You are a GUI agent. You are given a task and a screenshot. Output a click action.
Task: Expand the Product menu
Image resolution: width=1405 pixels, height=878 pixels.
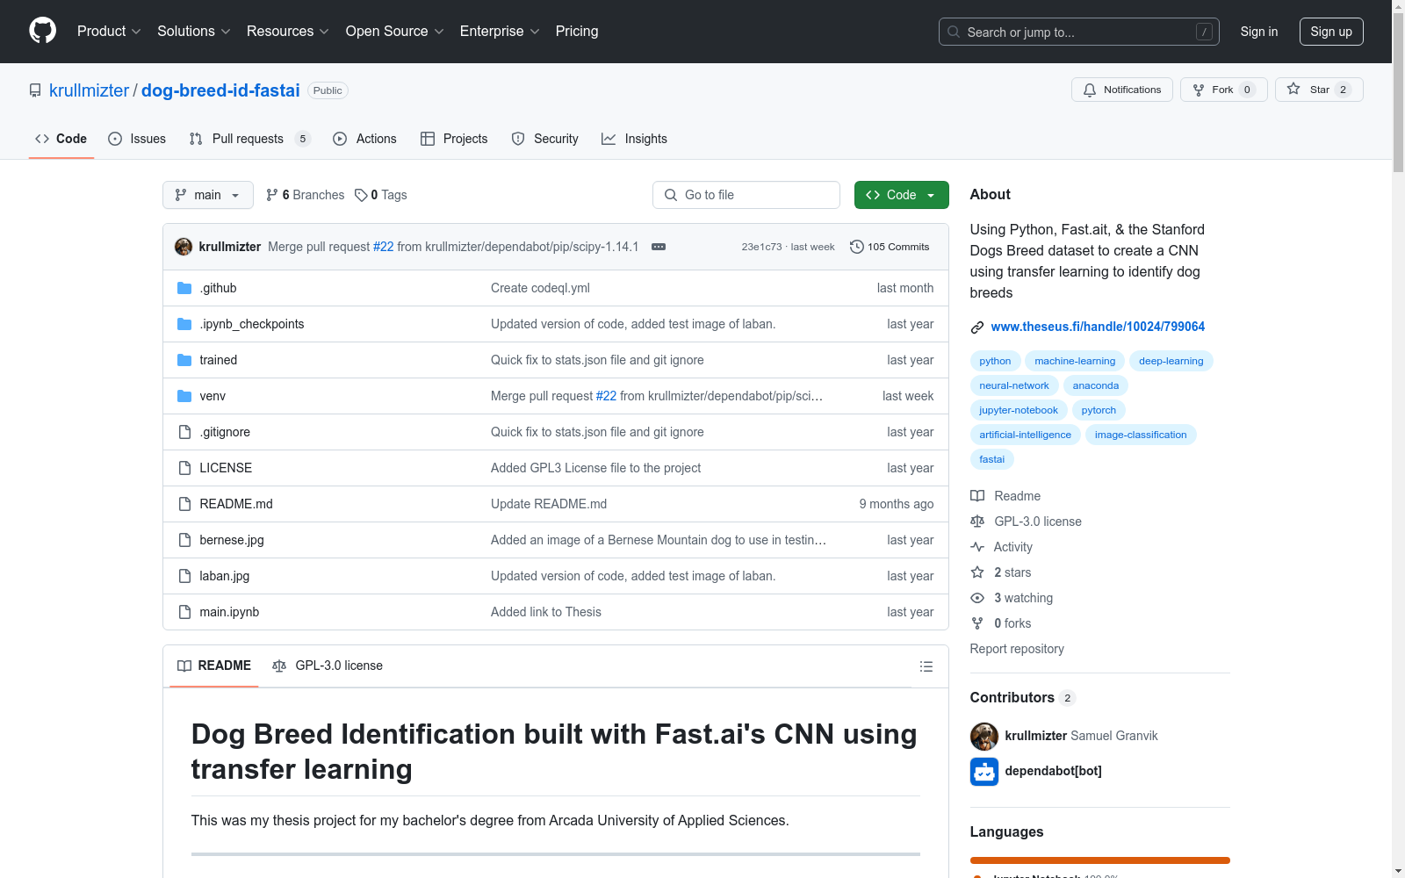pos(109,31)
